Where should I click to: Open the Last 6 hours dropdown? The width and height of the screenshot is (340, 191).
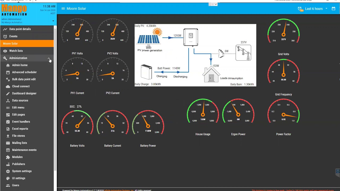click(x=316, y=9)
